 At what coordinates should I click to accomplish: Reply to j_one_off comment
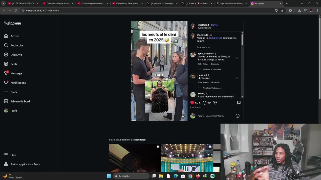215,82
